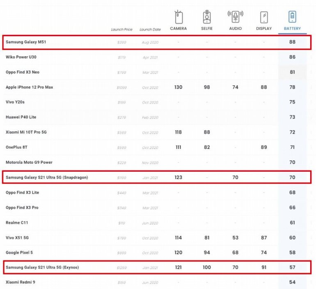The width and height of the screenshot is (316, 289).
Task: Open Huawei P40 Lite entry
Action: [x=21, y=117]
